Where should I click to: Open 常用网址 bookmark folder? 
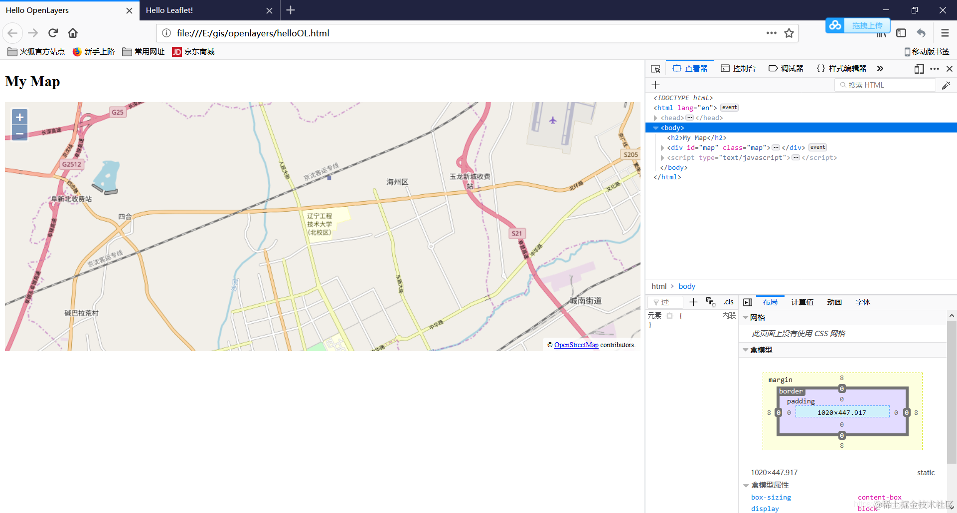pos(144,52)
